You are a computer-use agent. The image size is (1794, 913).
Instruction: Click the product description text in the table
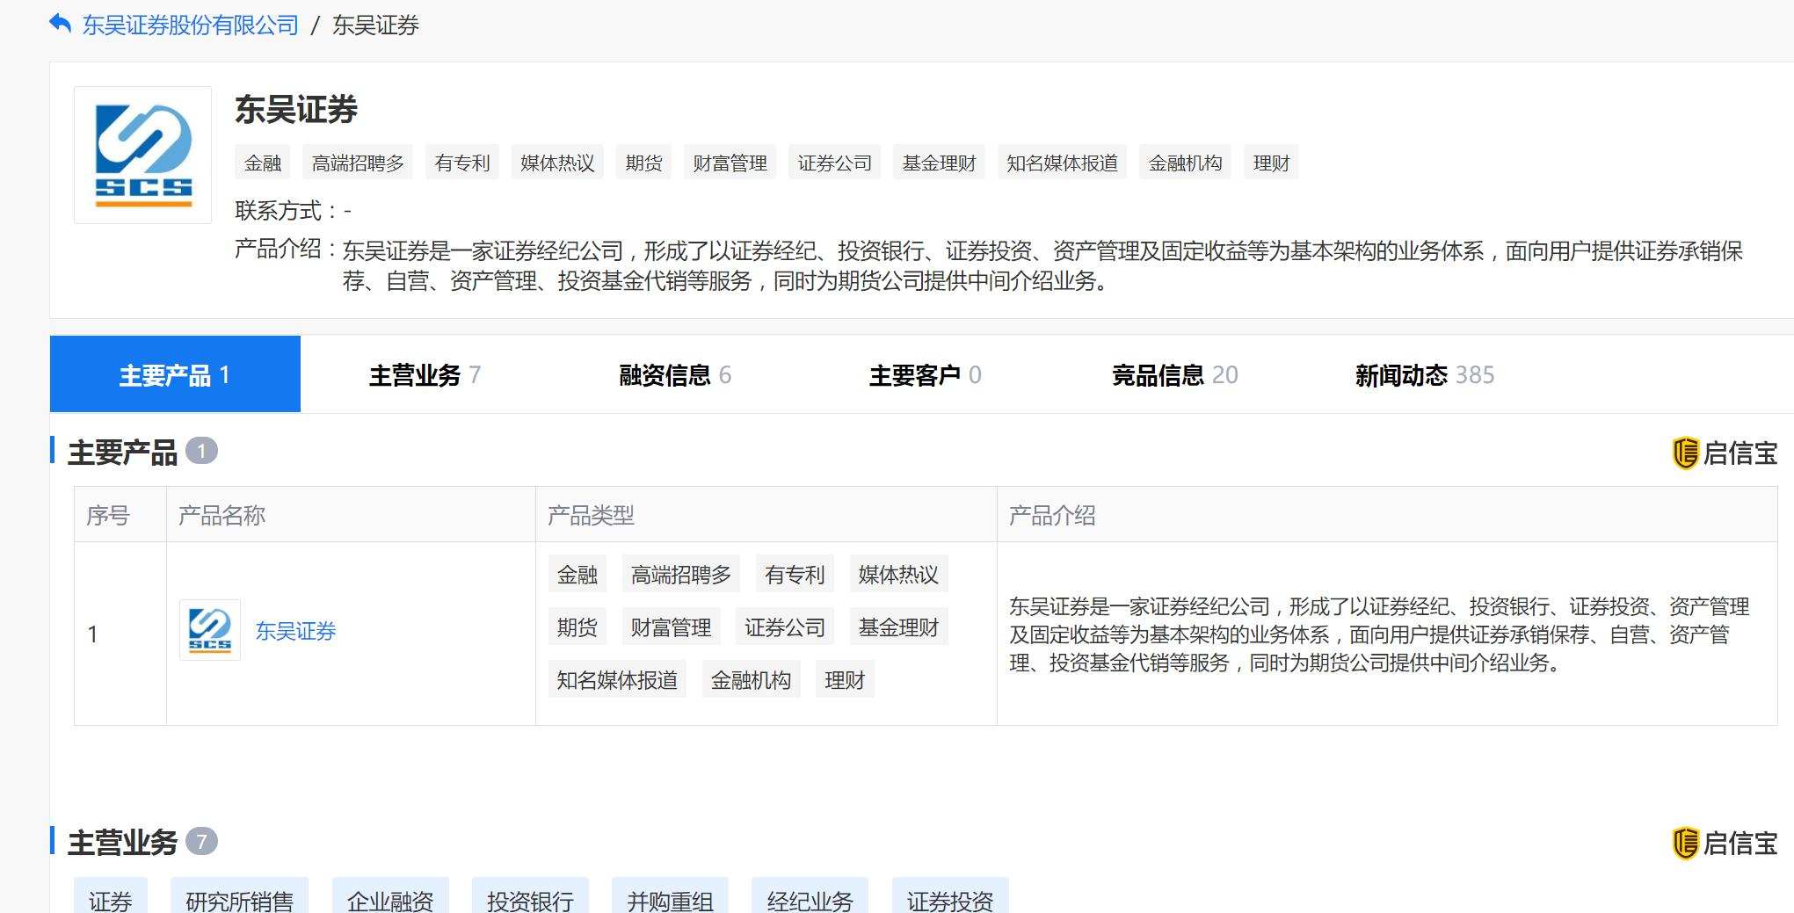coord(1379,634)
